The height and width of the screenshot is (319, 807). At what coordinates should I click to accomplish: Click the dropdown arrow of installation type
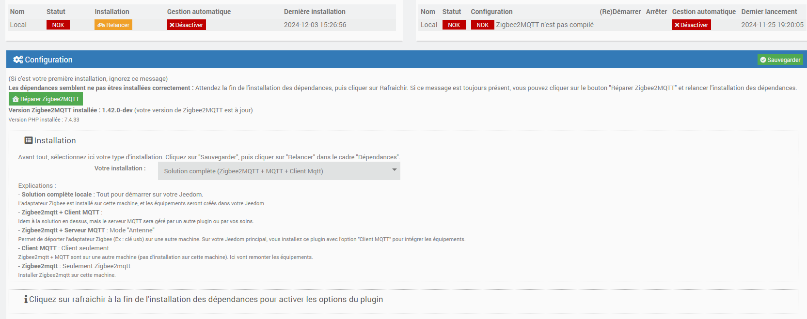click(395, 170)
